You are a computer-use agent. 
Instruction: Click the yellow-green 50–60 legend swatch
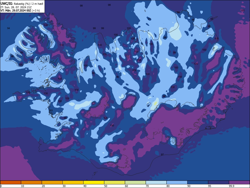[115, 182]
